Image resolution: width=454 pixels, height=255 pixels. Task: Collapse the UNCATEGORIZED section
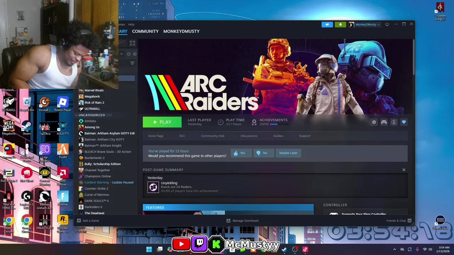(x=76, y=115)
